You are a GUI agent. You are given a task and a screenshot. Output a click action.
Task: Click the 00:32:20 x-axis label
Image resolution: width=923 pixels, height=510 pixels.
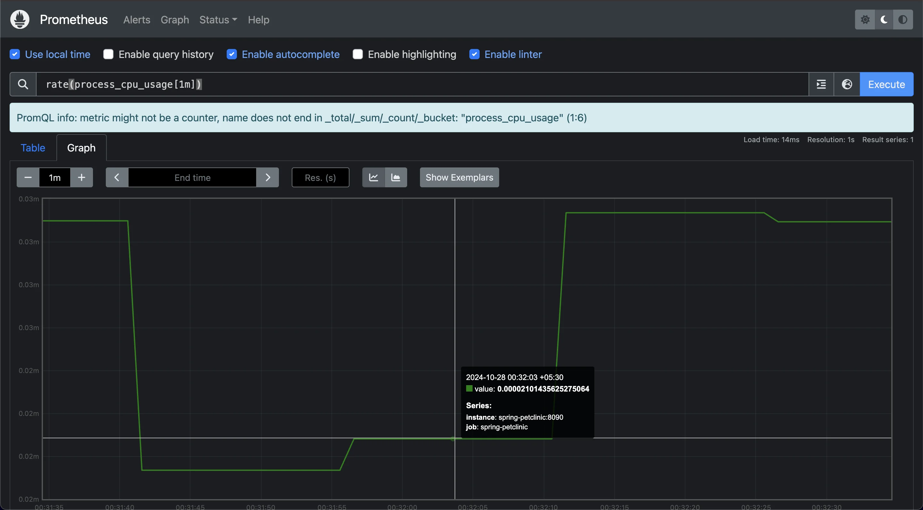pos(685,507)
